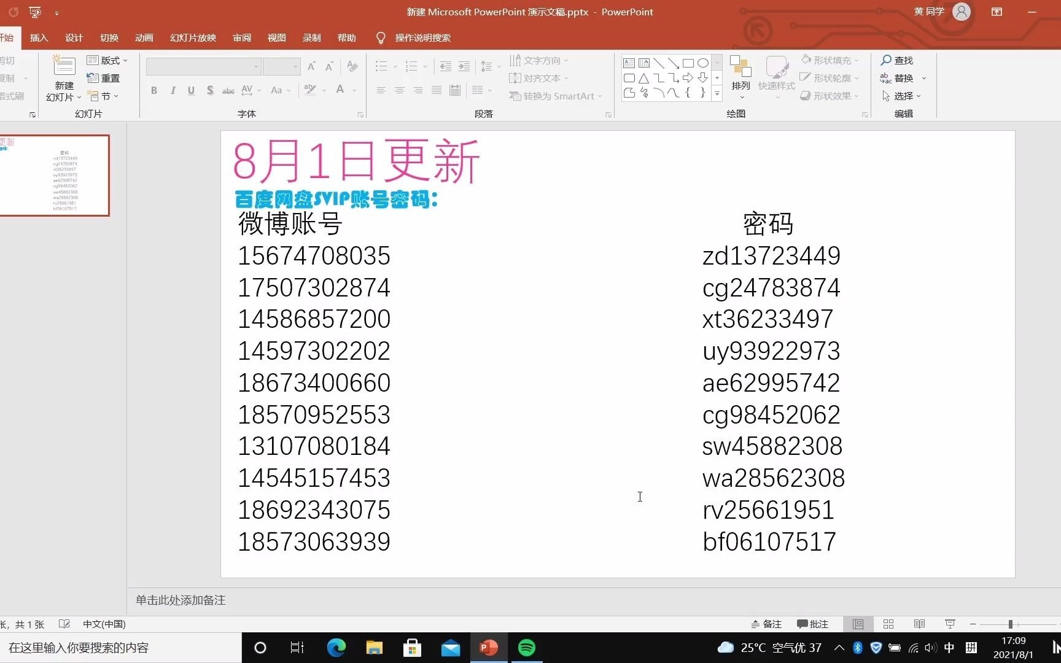Click the line spacing icon
The width and height of the screenshot is (1061, 663).
click(x=486, y=66)
